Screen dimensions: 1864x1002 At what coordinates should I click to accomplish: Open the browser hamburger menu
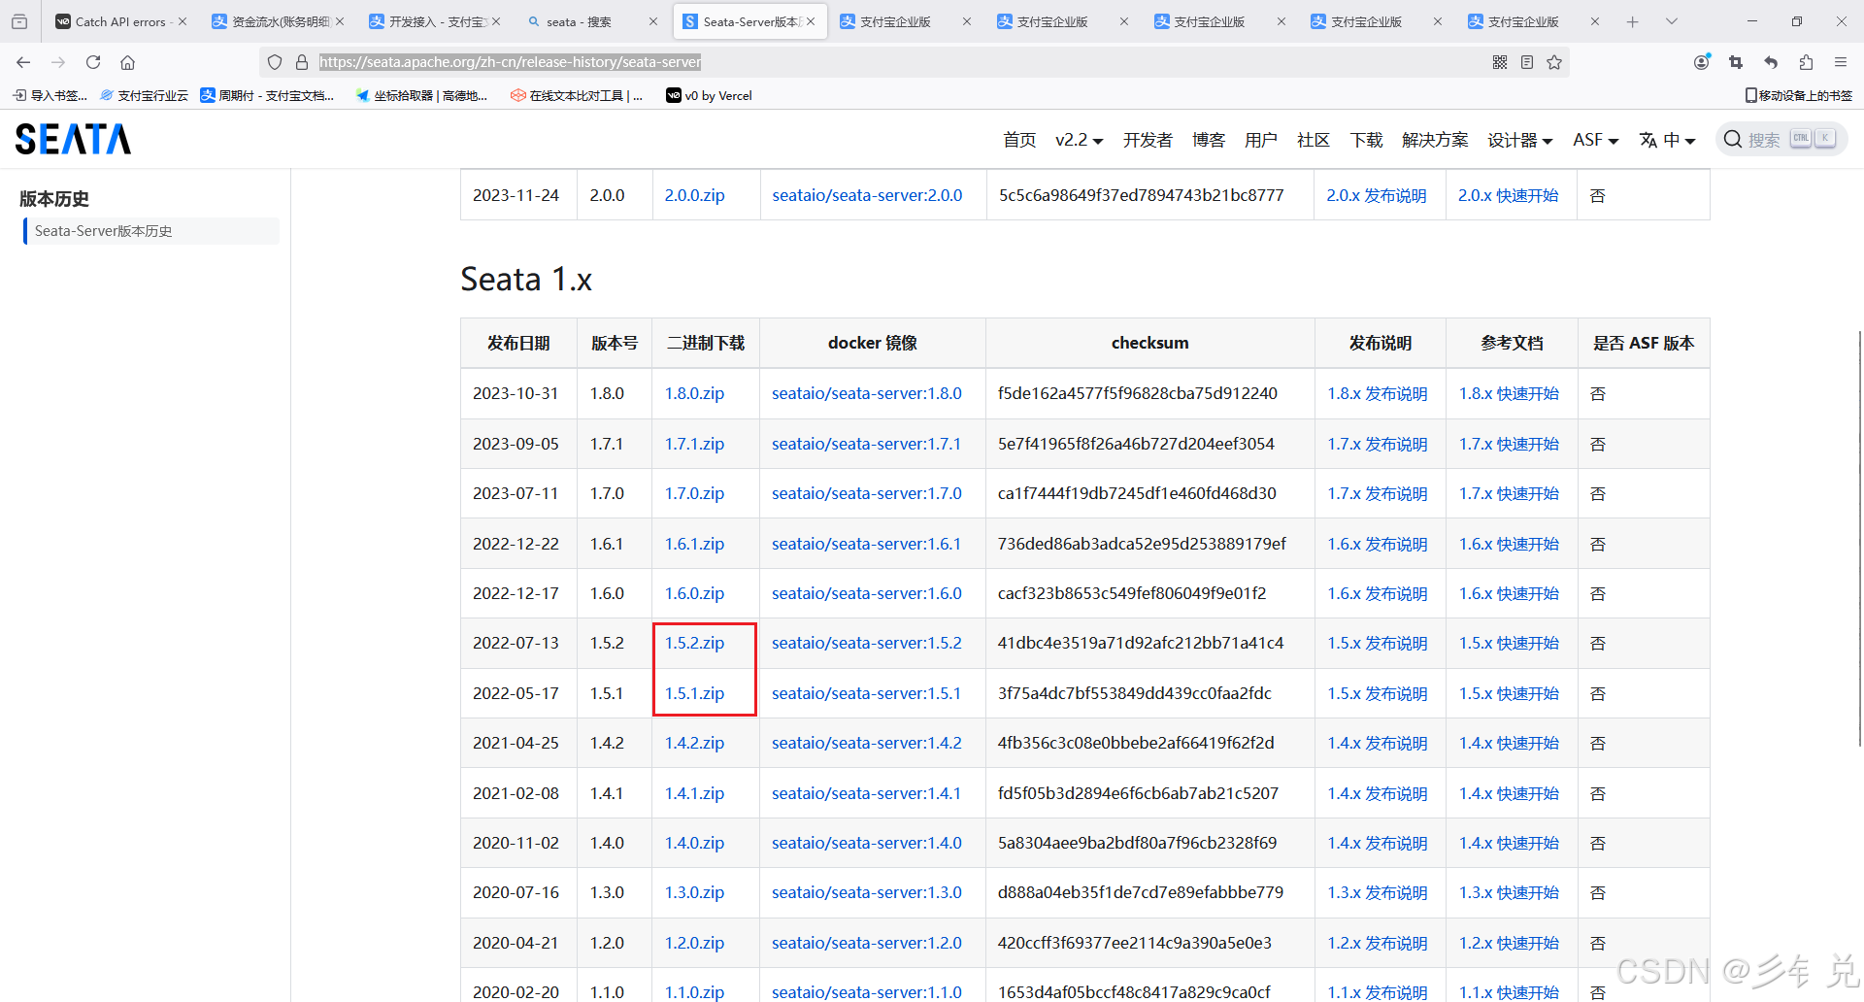1841,62
